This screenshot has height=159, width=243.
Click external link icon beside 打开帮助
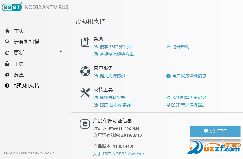pyautogui.click(x=169, y=47)
